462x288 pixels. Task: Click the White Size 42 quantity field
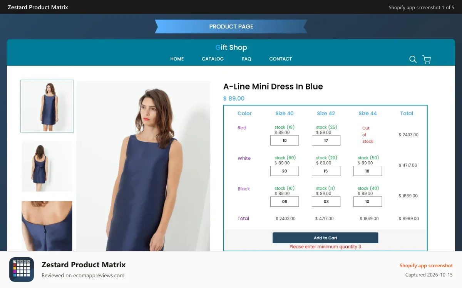tap(326, 171)
